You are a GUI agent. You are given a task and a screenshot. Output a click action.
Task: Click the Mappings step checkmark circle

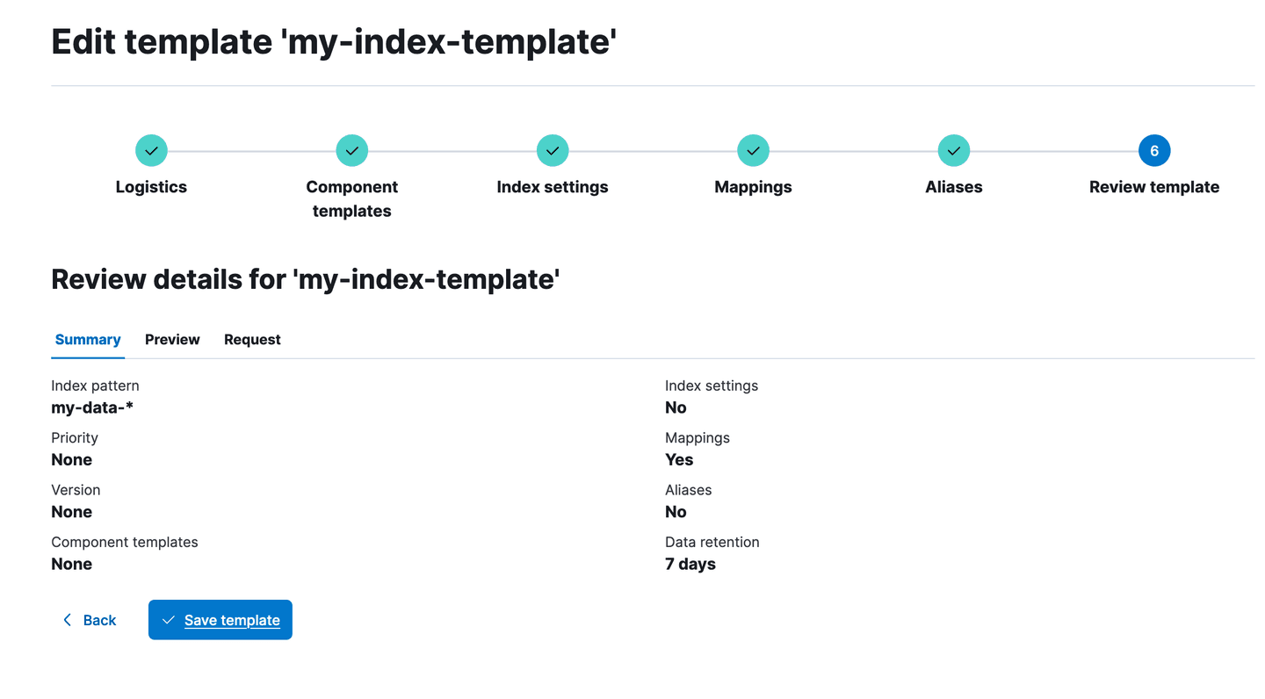tap(753, 151)
